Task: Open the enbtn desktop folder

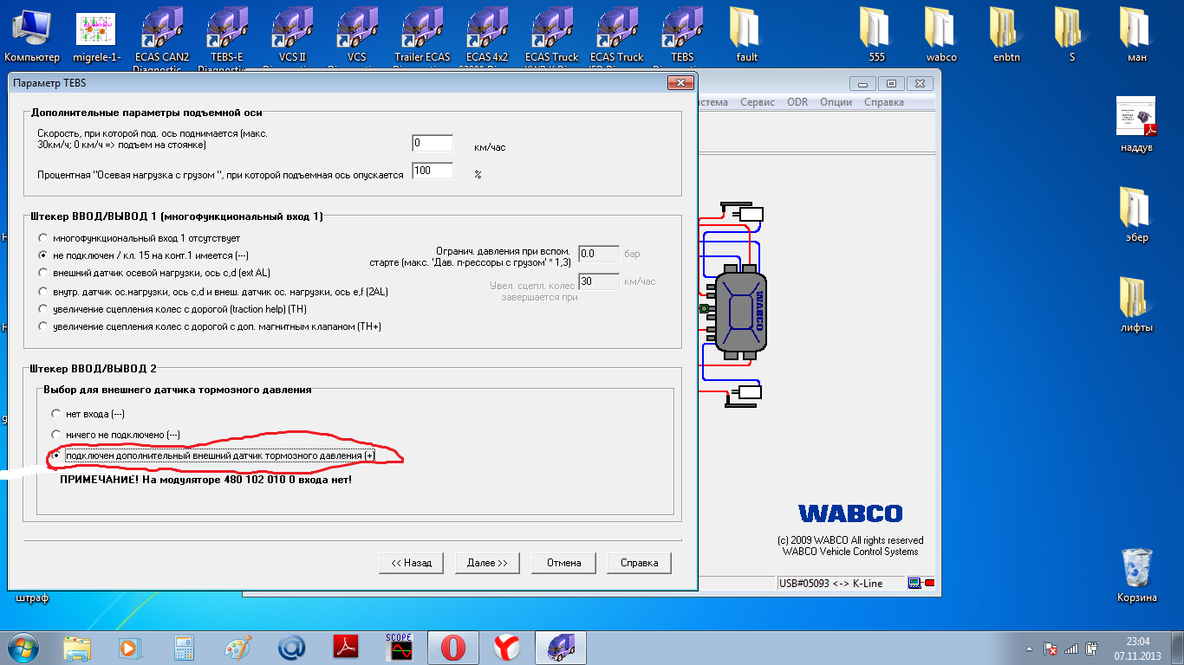Action: [x=1007, y=36]
